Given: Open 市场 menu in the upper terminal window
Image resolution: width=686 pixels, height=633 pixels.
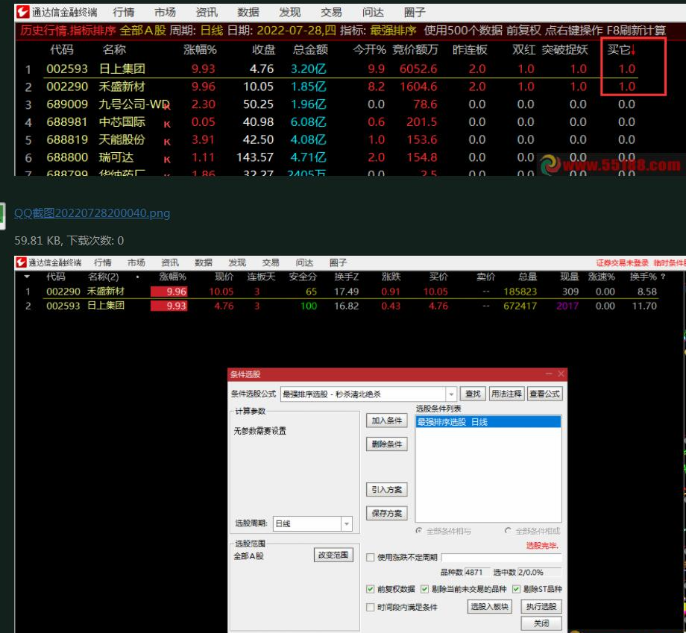Looking at the screenshot, I should pyautogui.click(x=165, y=12).
